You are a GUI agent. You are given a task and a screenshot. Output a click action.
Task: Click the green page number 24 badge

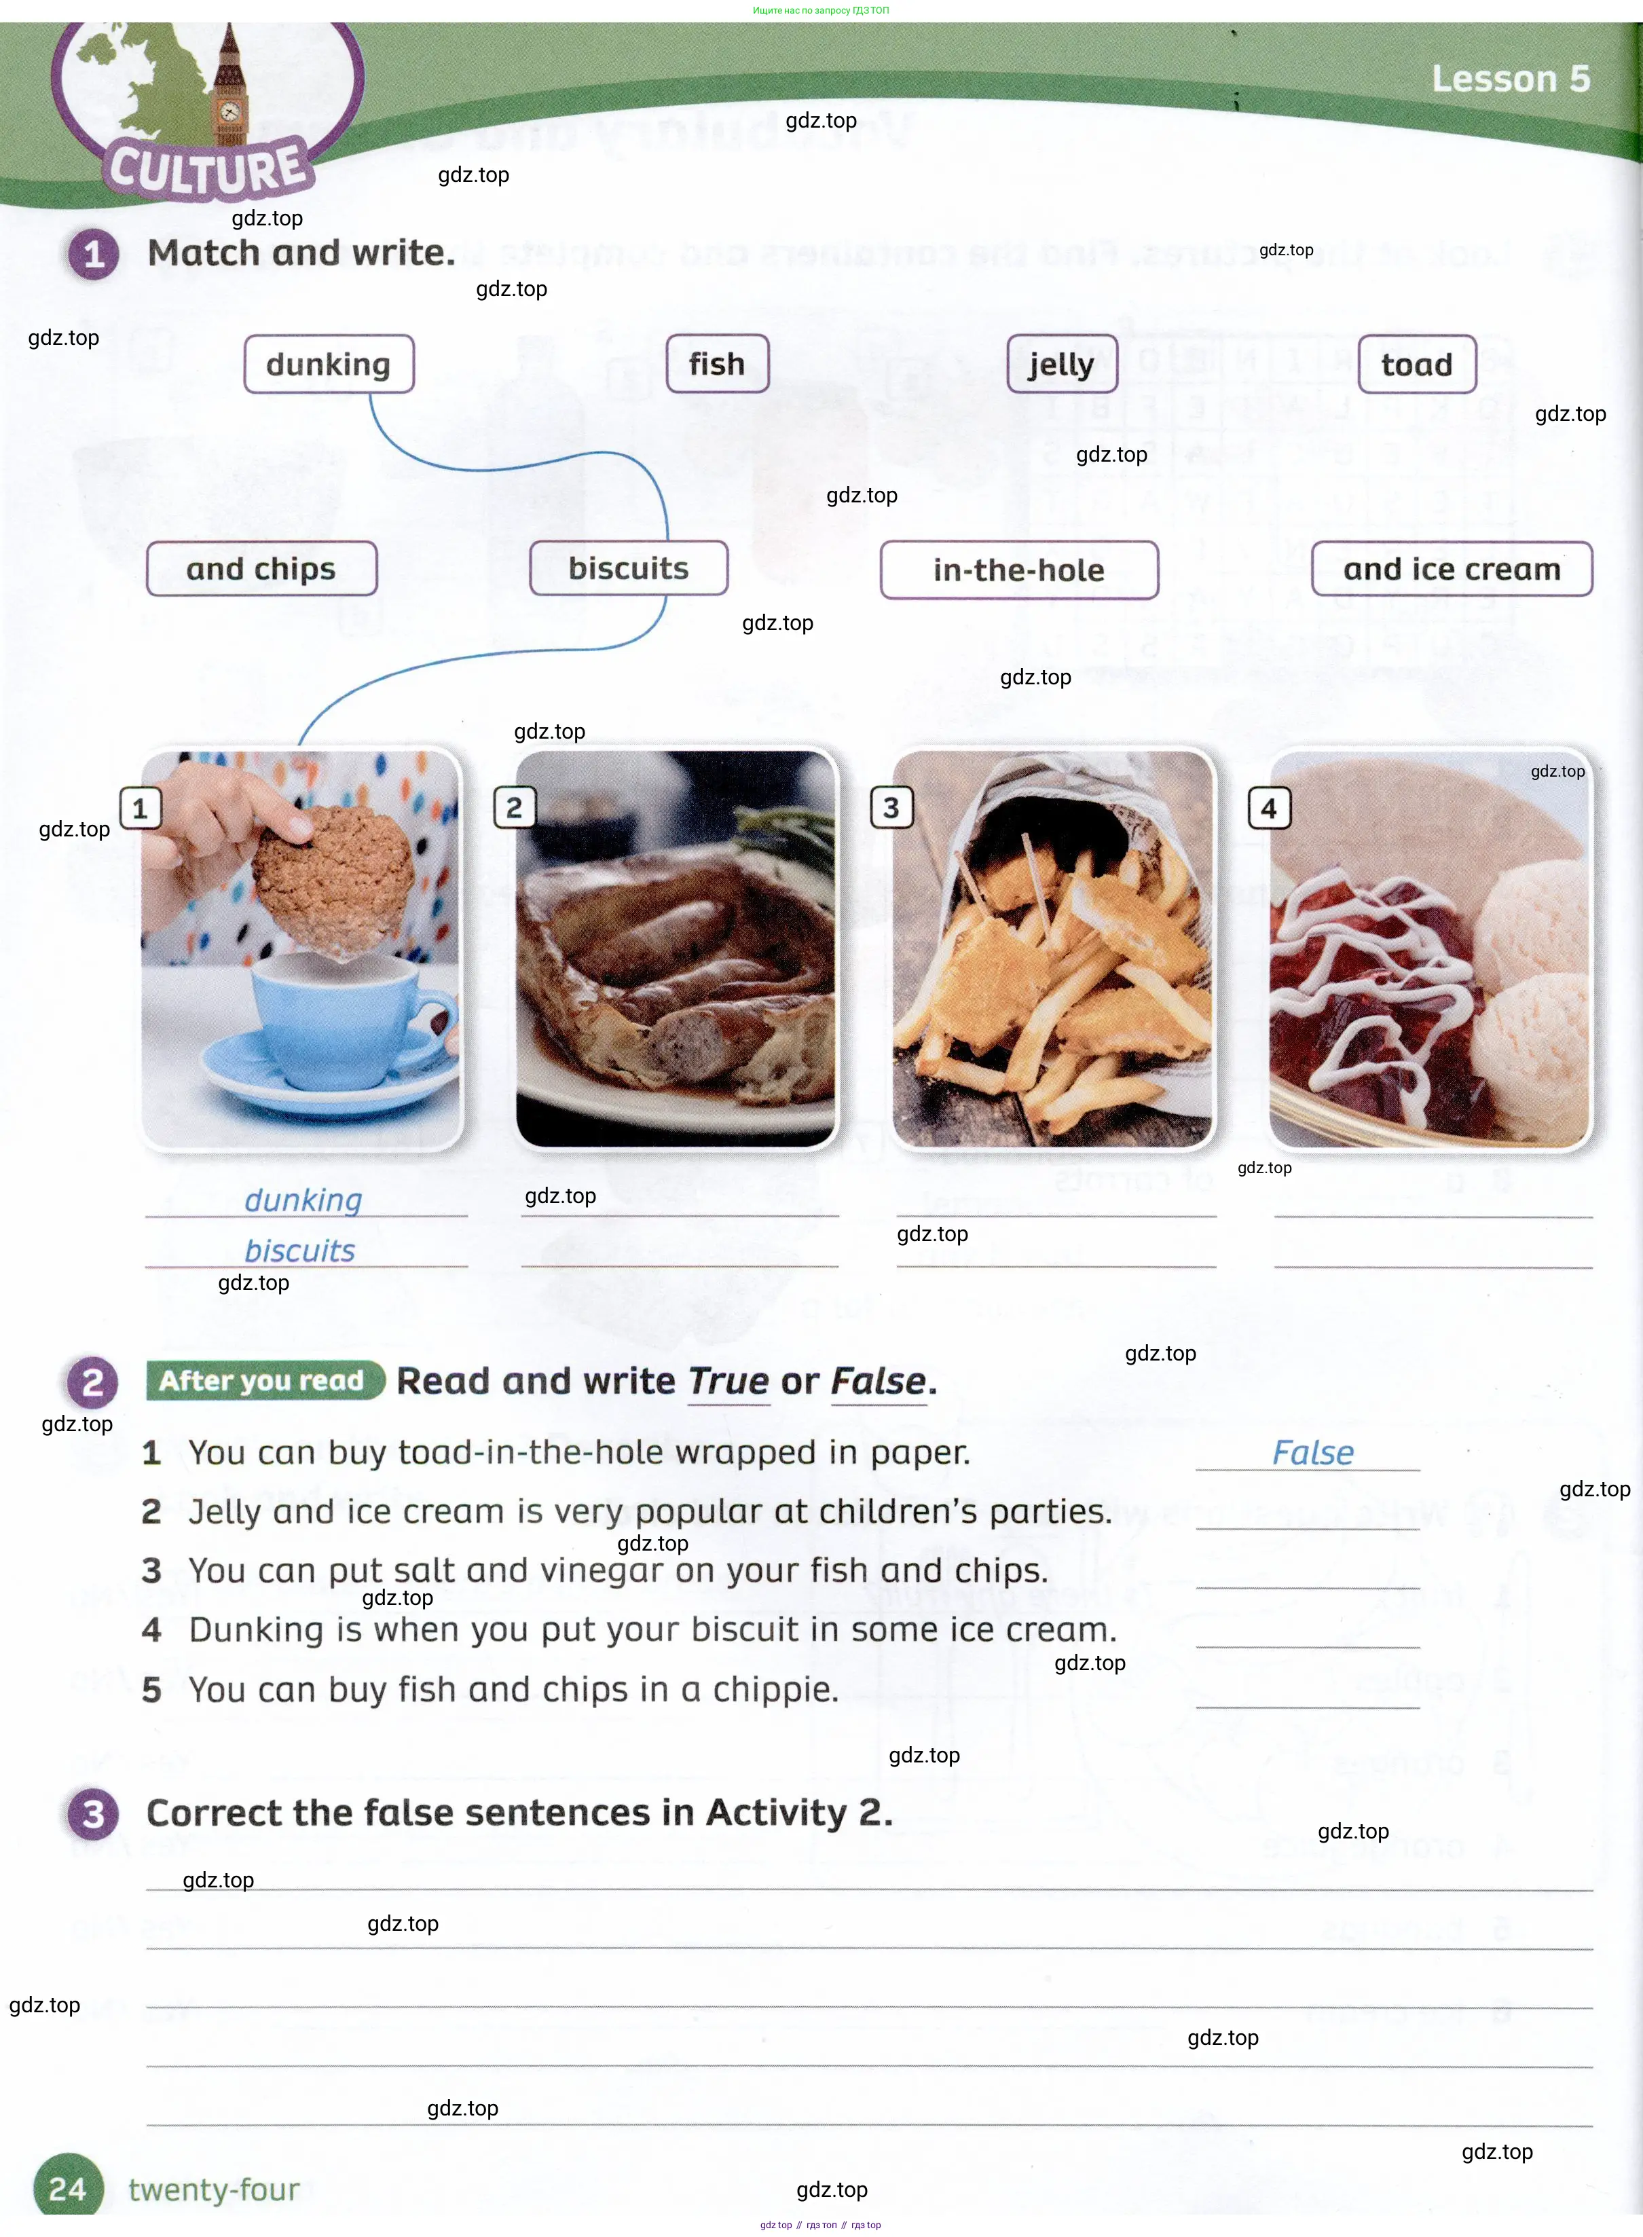tap(68, 2187)
